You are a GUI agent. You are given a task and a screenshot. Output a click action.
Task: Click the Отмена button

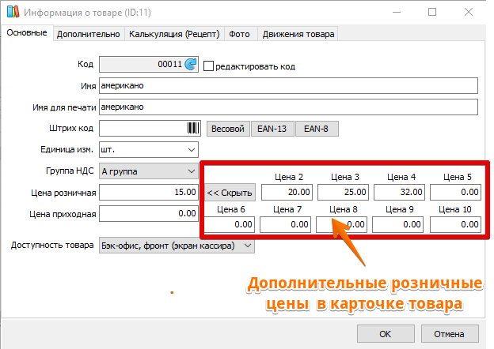click(450, 334)
